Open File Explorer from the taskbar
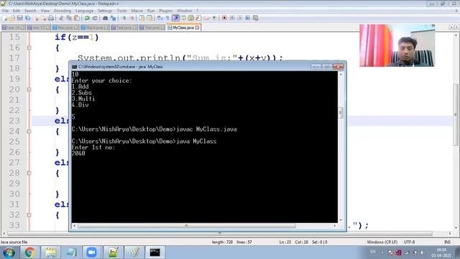Image resolution: width=460 pixels, height=259 pixels. (x=51, y=253)
